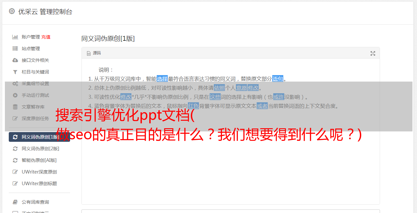This screenshot has width=417, height=213.
Task: Toggle fullscreen expand icon in editor
Action: click(x=373, y=53)
